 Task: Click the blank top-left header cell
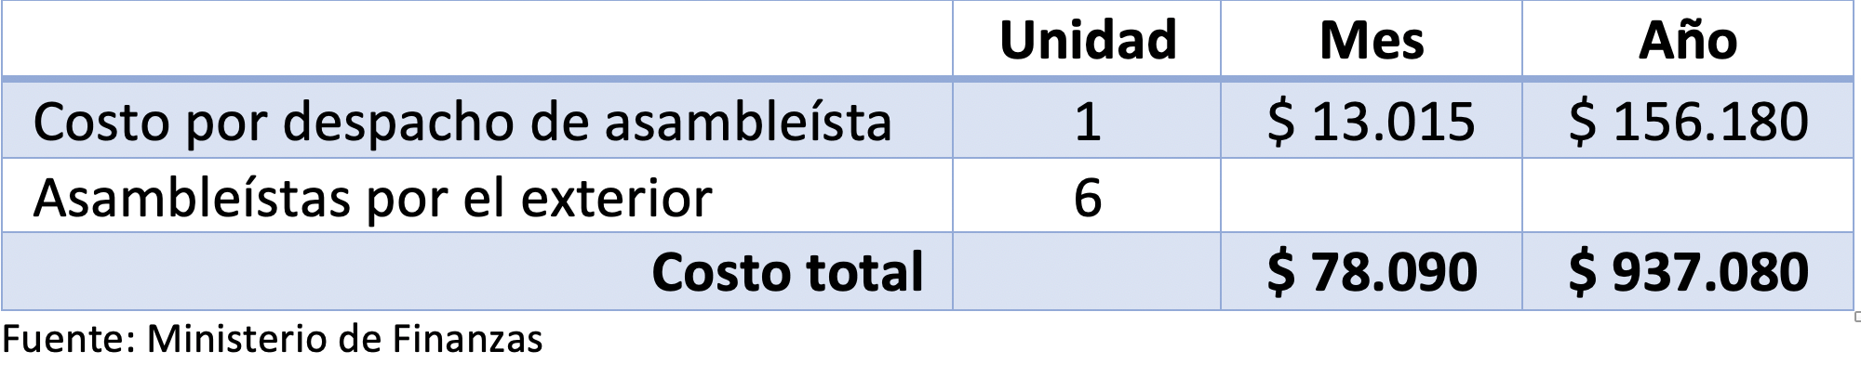click(x=476, y=39)
